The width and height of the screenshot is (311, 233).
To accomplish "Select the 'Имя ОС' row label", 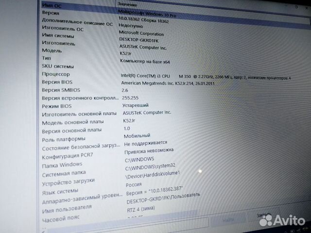I will tap(52, 5).
